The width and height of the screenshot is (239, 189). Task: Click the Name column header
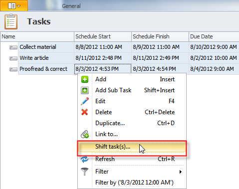(x=37, y=36)
